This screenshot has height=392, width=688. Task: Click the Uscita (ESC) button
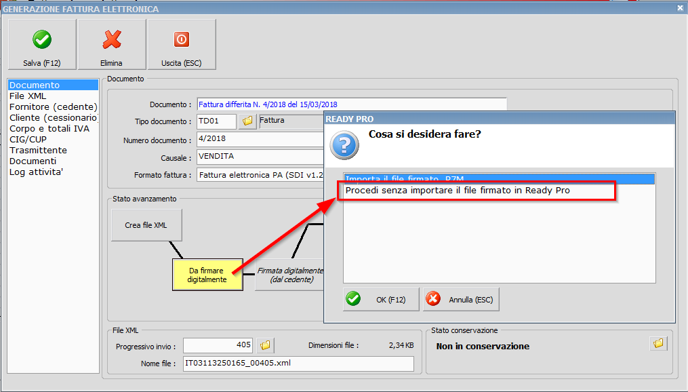click(182, 44)
